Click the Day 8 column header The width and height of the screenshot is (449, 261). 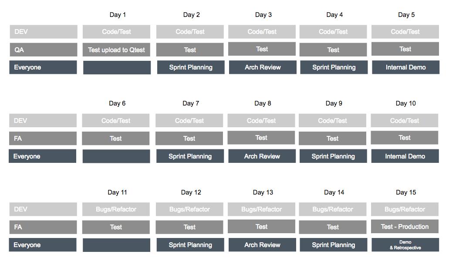coord(263,103)
